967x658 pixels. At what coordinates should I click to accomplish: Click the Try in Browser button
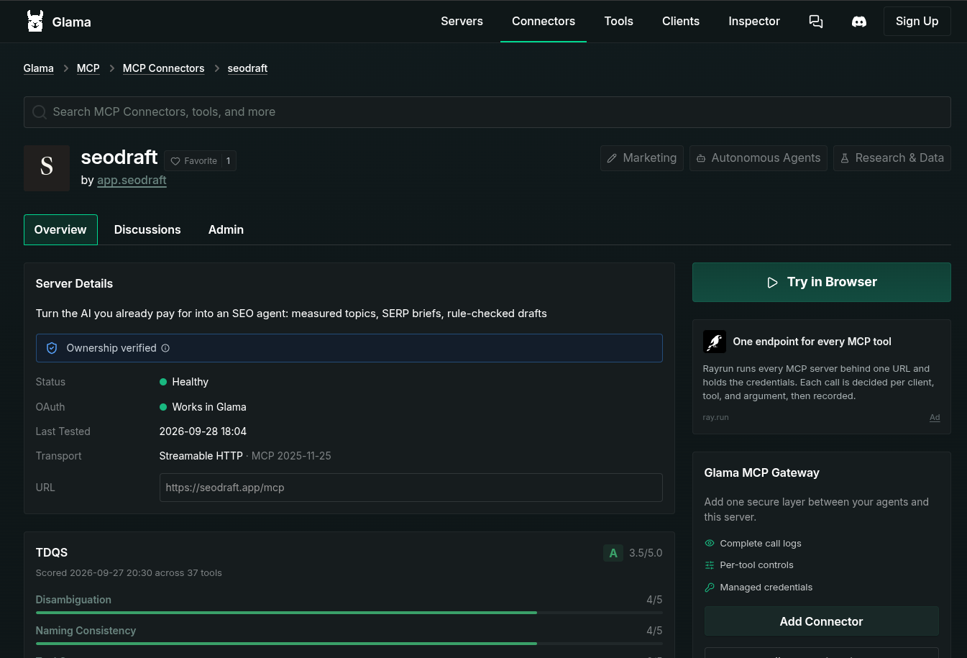pos(822,282)
